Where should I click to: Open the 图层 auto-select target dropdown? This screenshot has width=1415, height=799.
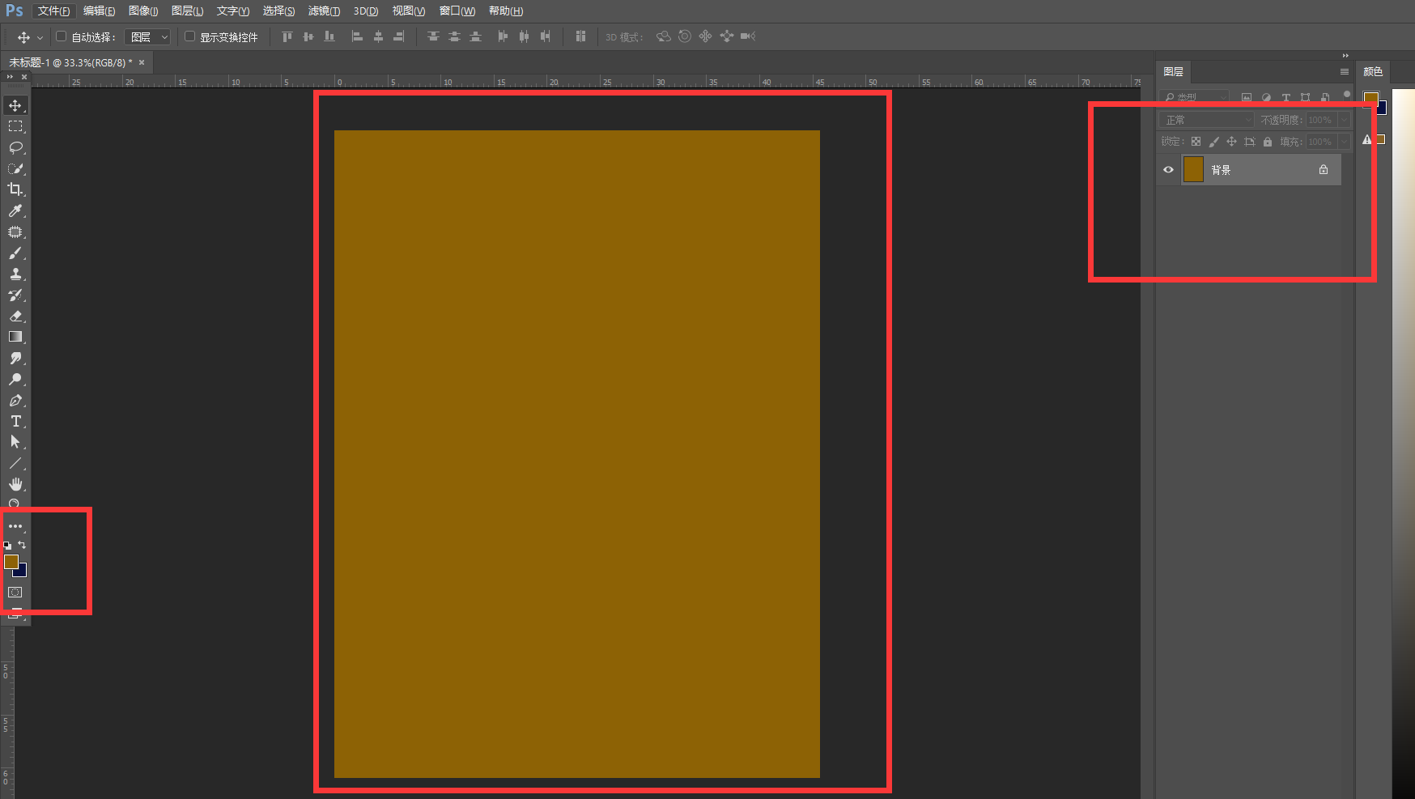point(147,37)
